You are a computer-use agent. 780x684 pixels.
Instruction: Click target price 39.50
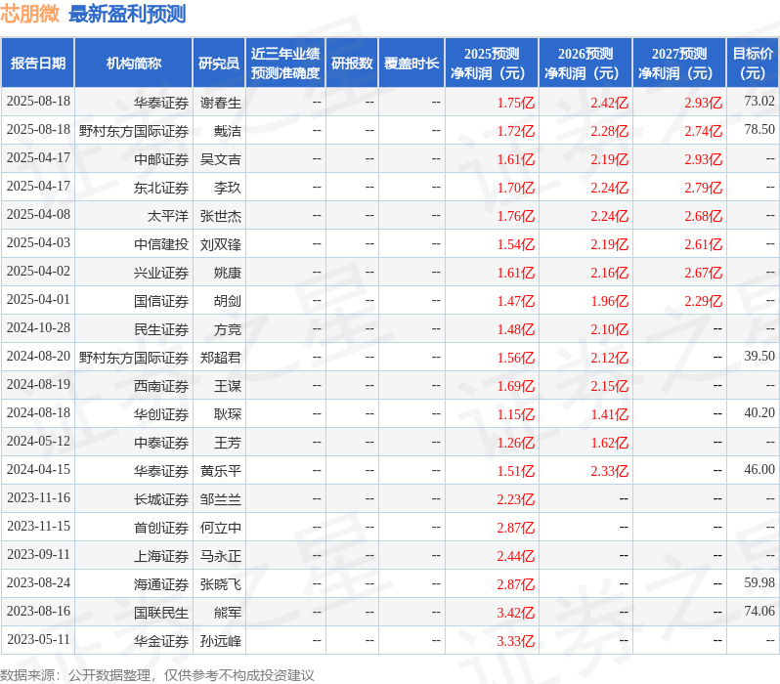(759, 357)
